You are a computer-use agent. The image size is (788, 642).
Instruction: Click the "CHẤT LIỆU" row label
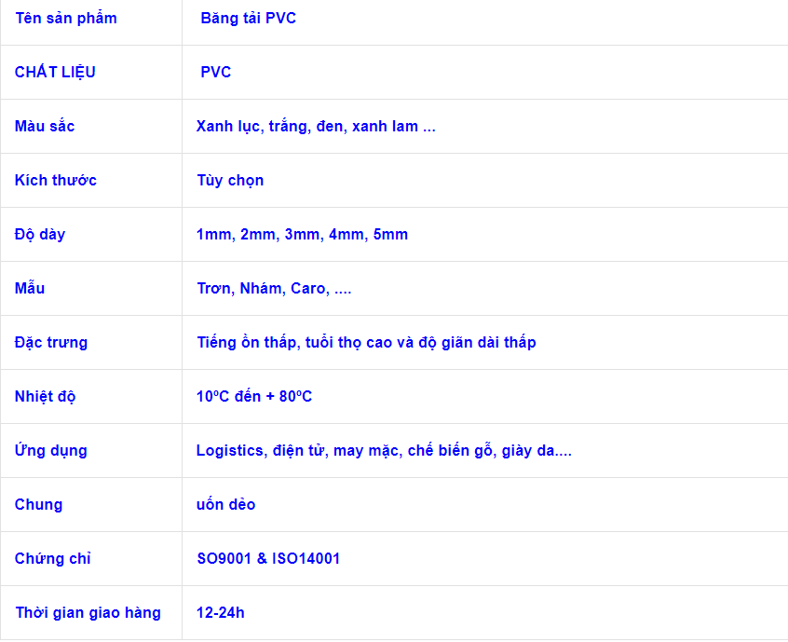point(55,73)
